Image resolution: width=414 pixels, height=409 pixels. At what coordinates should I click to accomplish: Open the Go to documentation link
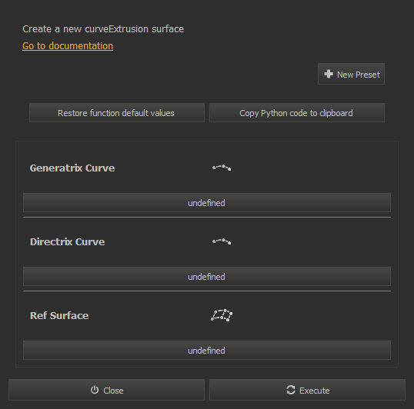[68, 46]
